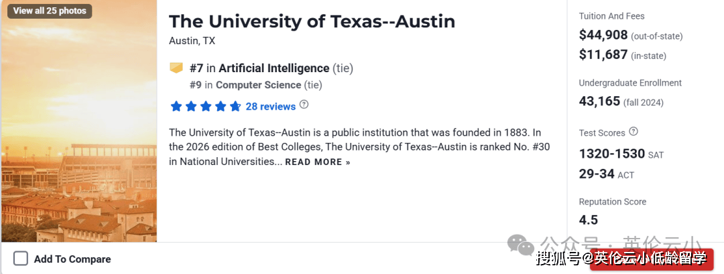The image size is (724, 274).
Task: Click the WeChat logo watermark
Action: pos(521,245)
